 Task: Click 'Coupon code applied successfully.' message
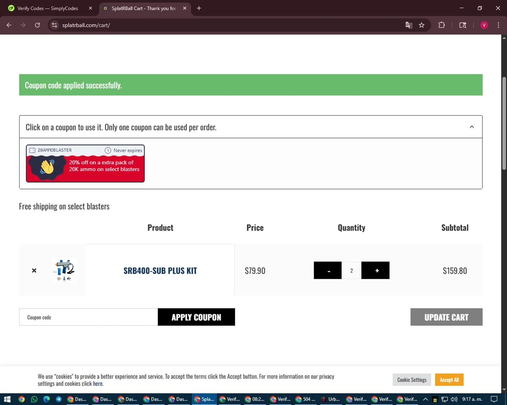coord(73,85)
